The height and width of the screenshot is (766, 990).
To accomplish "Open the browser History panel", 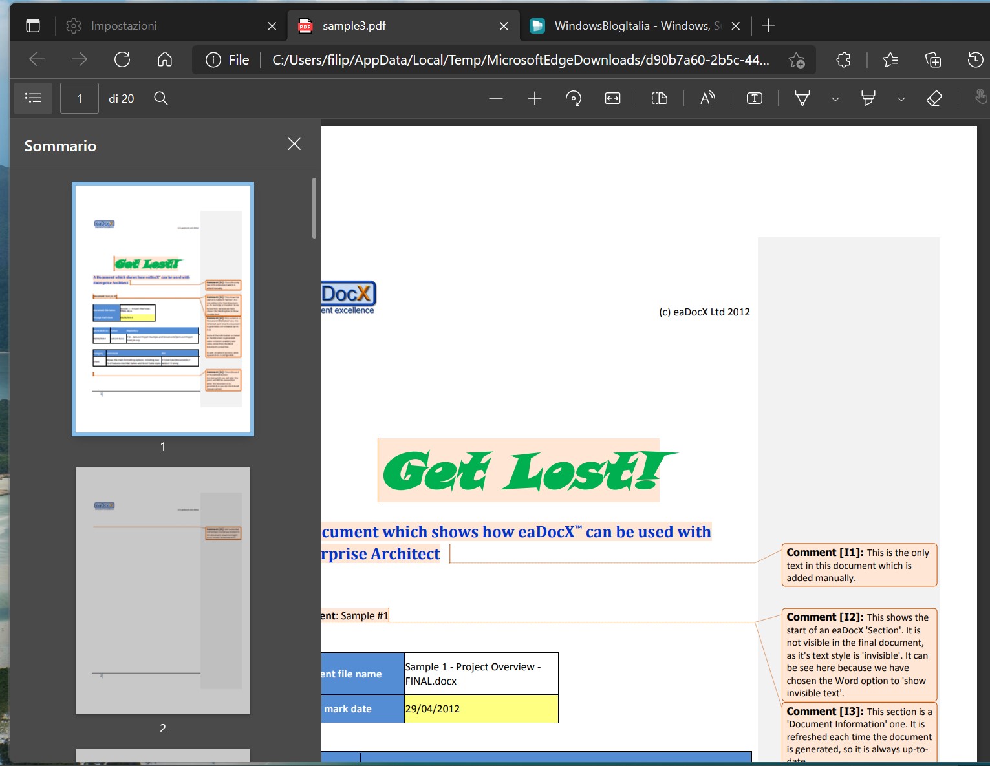I will click(975, 60).
